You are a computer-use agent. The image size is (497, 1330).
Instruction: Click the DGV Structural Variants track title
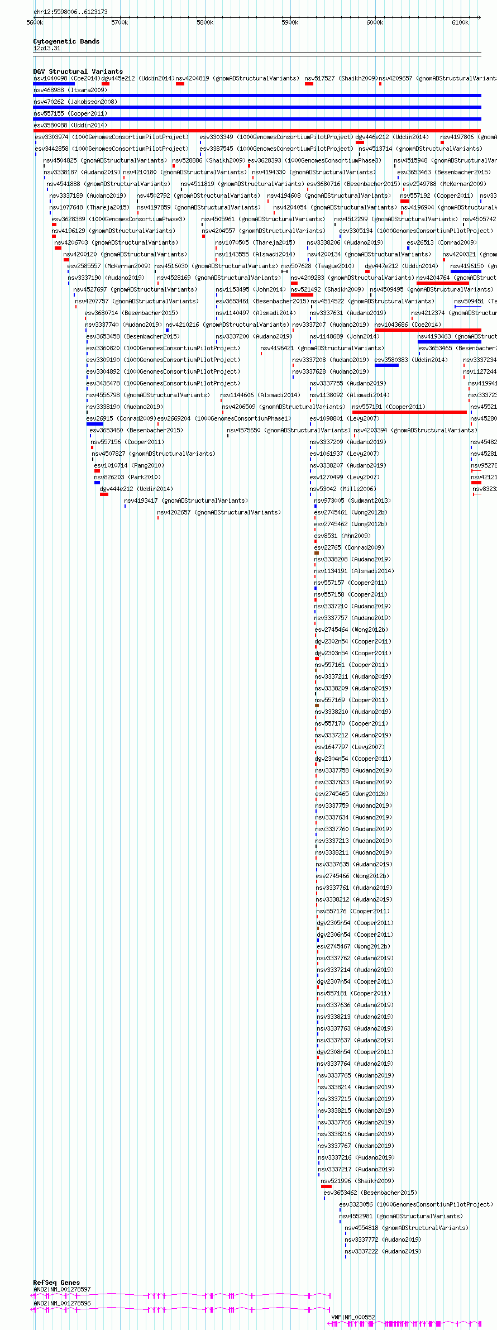[78, 71]
